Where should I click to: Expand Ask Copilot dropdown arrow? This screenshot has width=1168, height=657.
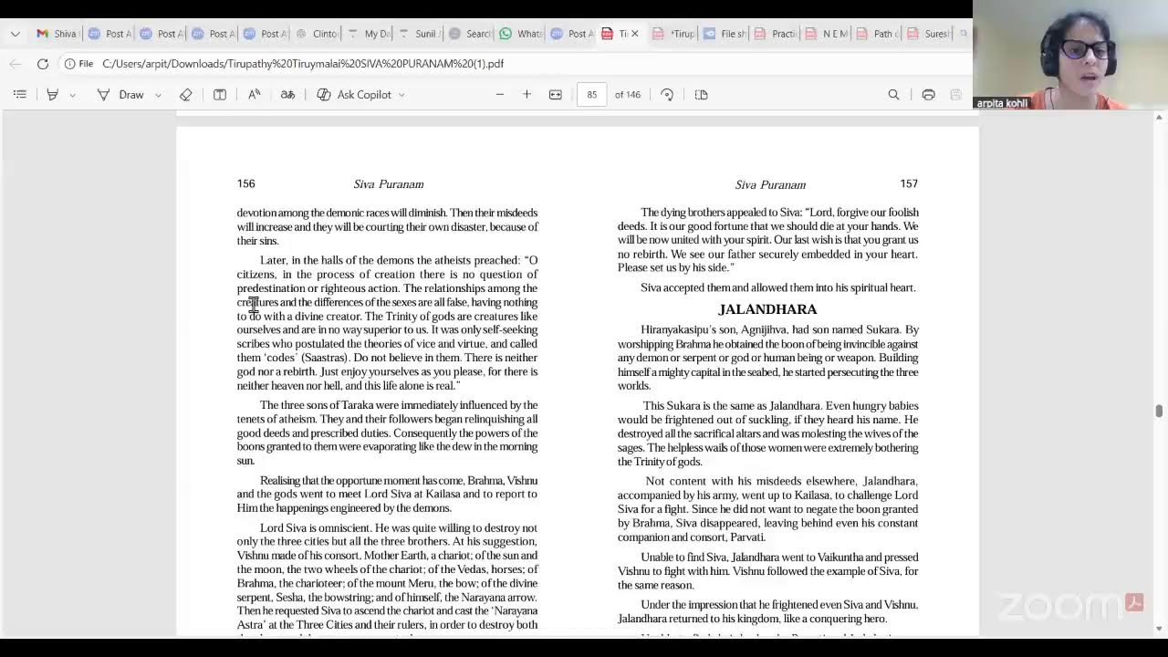coord(401,95)
